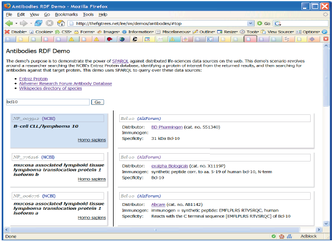Viewport: 333px width, 242px height.
Task: Select the B-cell CLL/lymphoma 10 protein card
Action: pos(59,130)
